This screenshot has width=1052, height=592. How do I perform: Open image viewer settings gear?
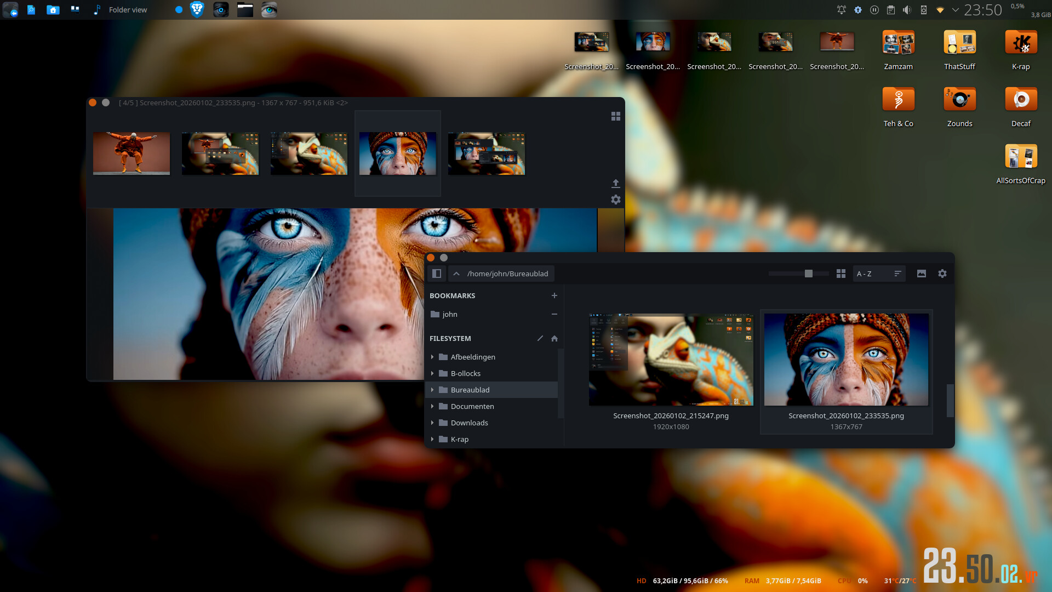coord(616,200)
